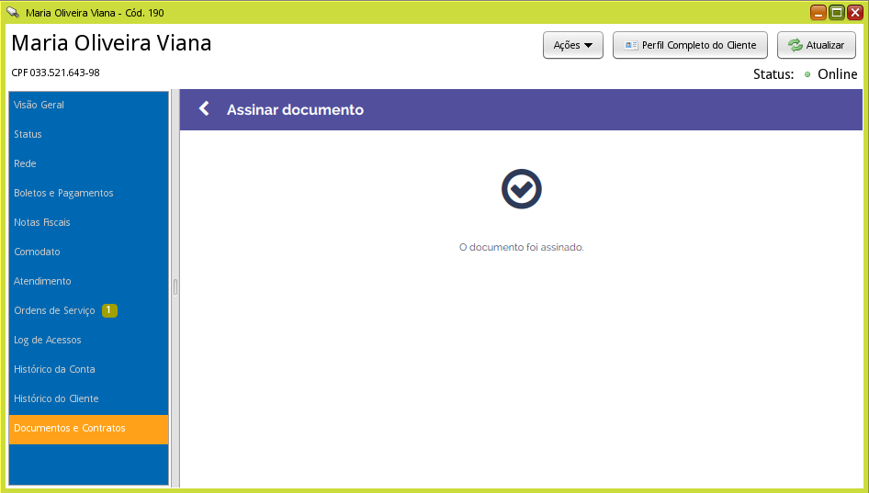Go back using the arrow beside Assinar documento
This screenshot has width=869, height=493.
204,108
